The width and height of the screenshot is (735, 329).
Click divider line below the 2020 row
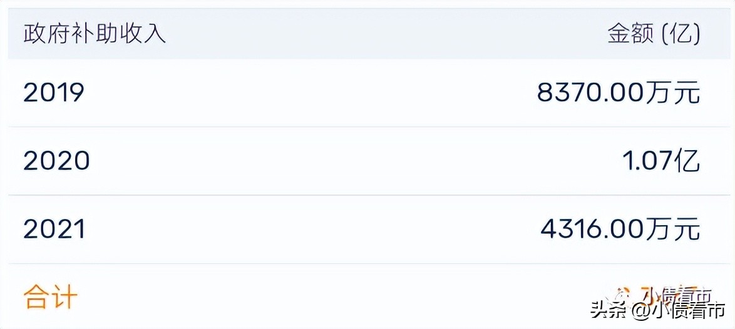[x=367, y=195]
